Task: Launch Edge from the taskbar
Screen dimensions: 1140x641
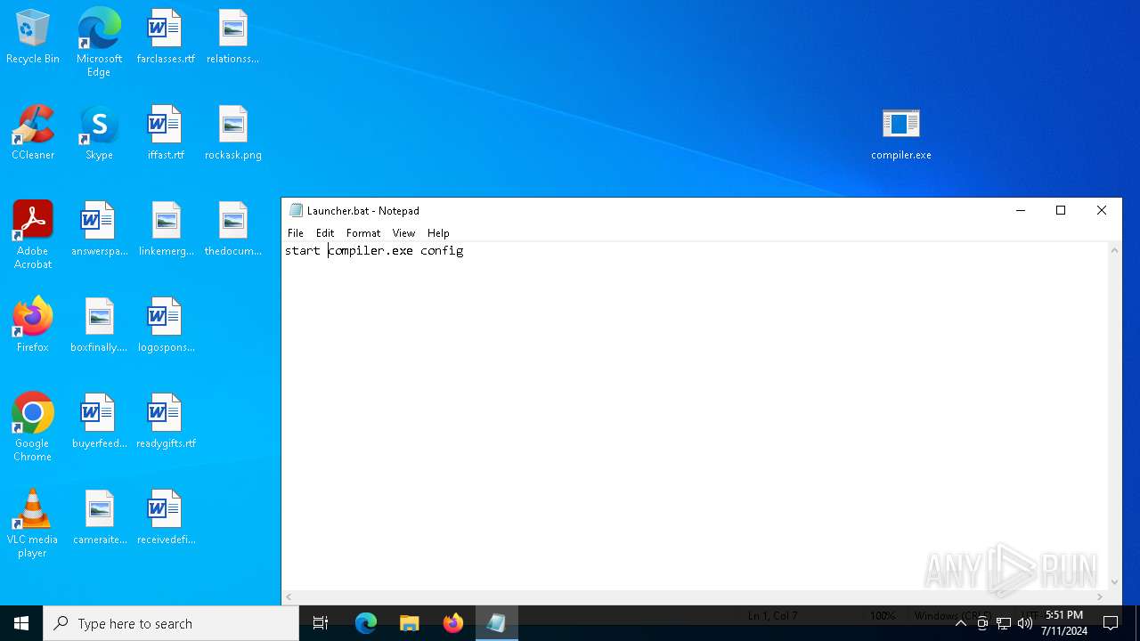Action: (365, 623)
